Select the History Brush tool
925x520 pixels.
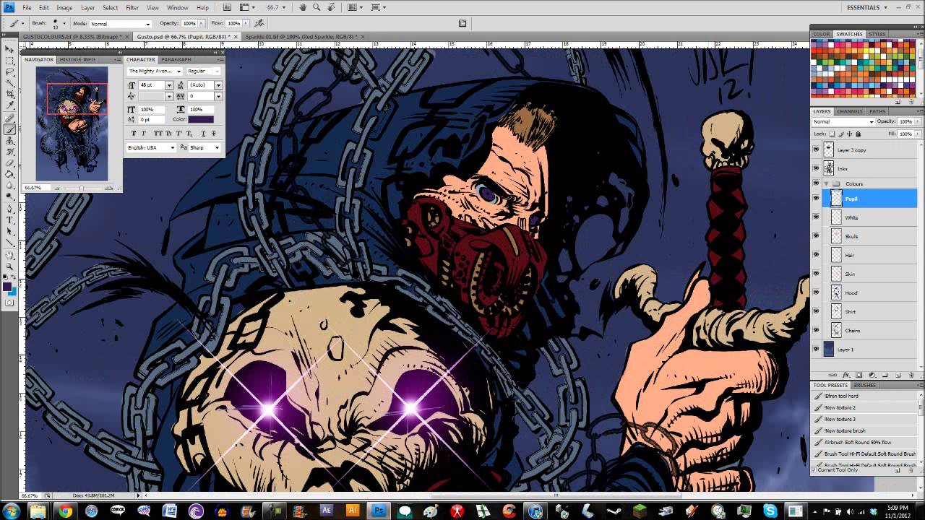tap(10, 152)
